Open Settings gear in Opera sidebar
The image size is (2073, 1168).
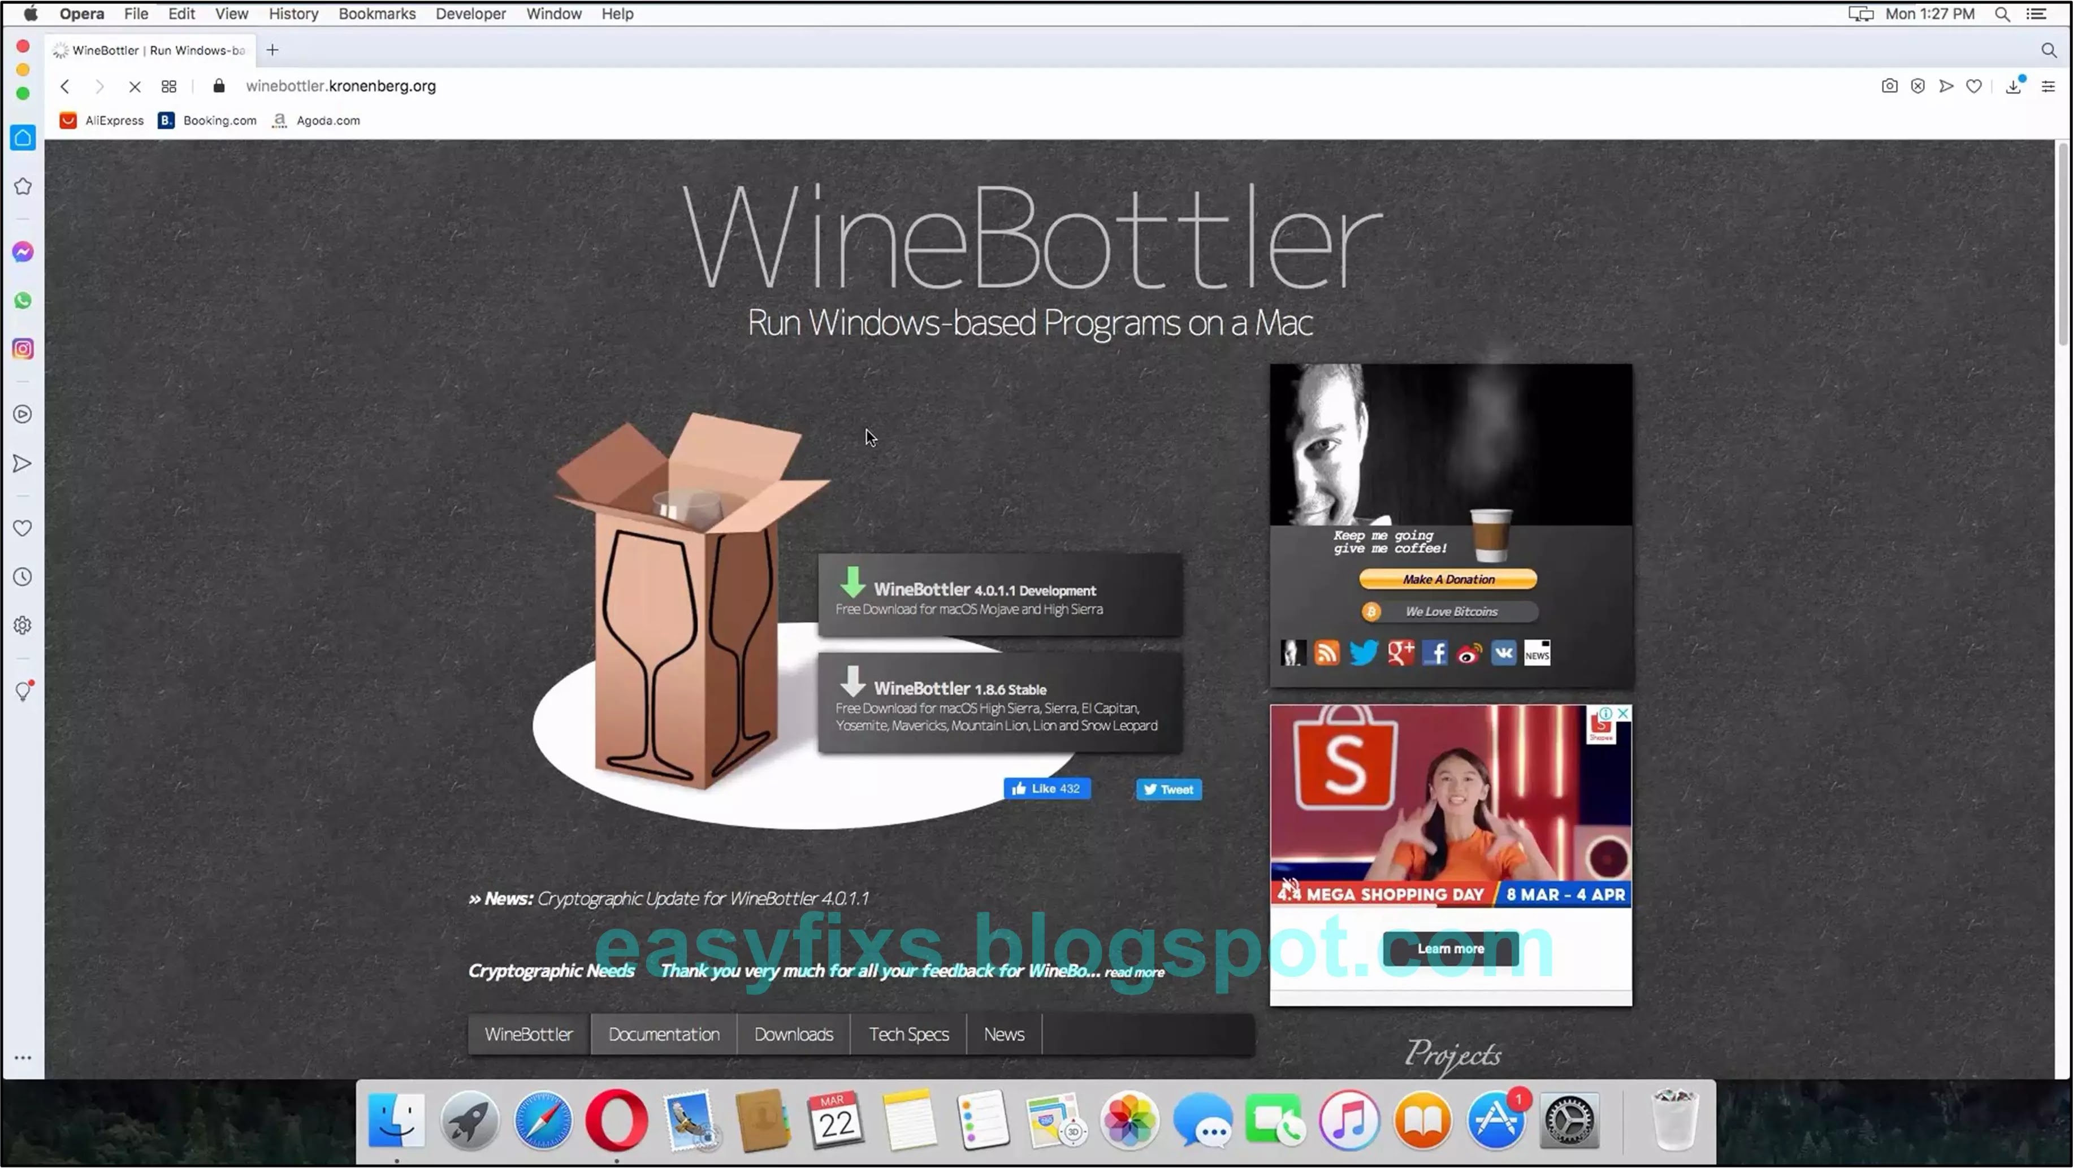[x=23, y=625]
